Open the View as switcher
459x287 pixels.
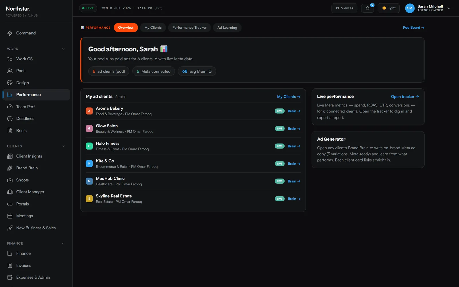coord(344,8)
